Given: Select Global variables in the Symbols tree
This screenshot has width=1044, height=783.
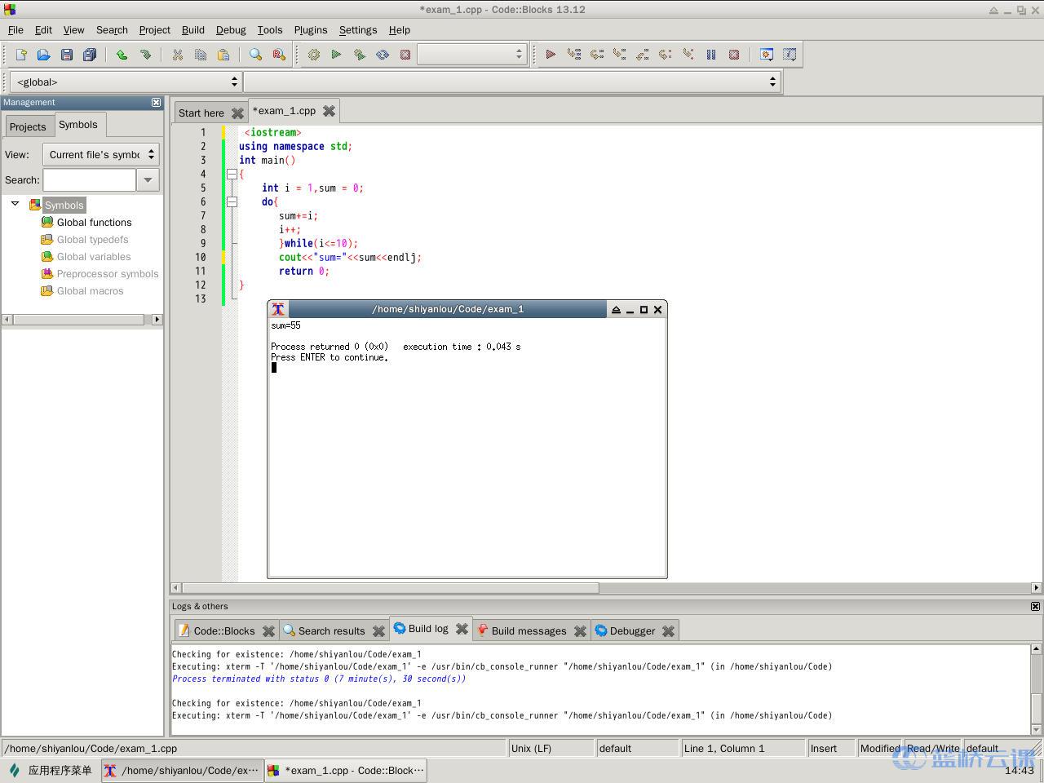Looking at the screenshot, I should tap(94, 257).
